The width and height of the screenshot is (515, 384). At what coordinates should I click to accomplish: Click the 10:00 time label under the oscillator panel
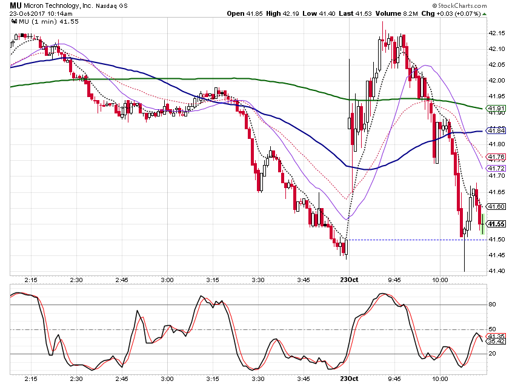[440, 379]
